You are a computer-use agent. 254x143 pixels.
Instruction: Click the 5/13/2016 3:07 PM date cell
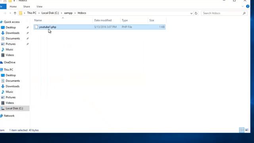[106, 27]
